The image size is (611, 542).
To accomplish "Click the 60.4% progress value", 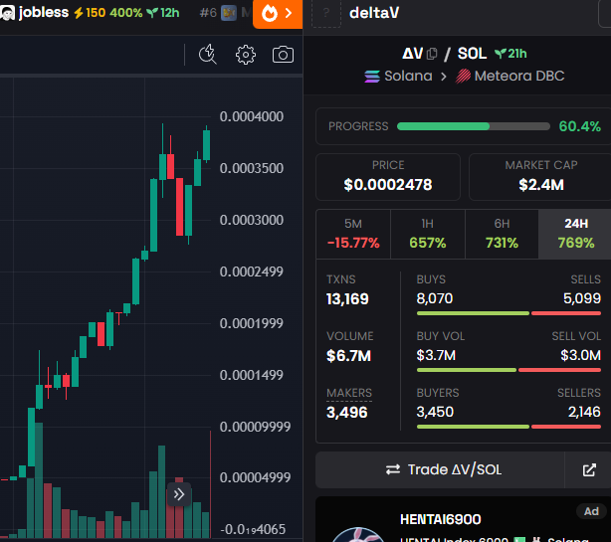I will pyautogui.click(x=579, y=126).
